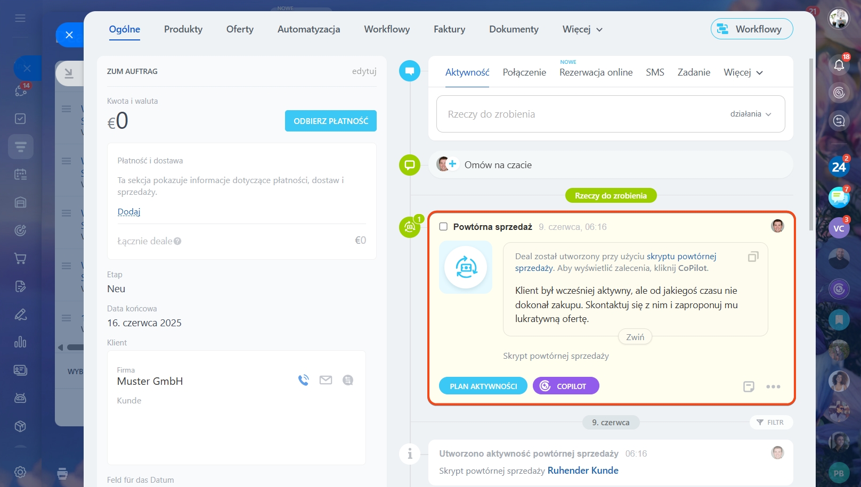
Task: Collapse the script text with Zwiń
Action: 635,337
